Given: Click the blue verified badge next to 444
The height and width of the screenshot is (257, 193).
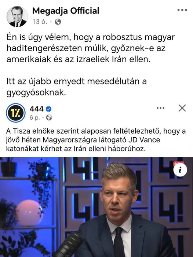Looking at the screenshot, I should point(49,109).
